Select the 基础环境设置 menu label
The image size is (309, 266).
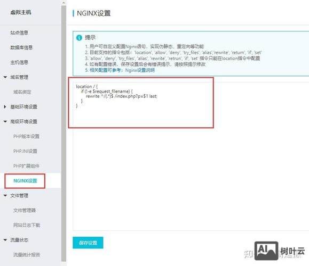24,107
